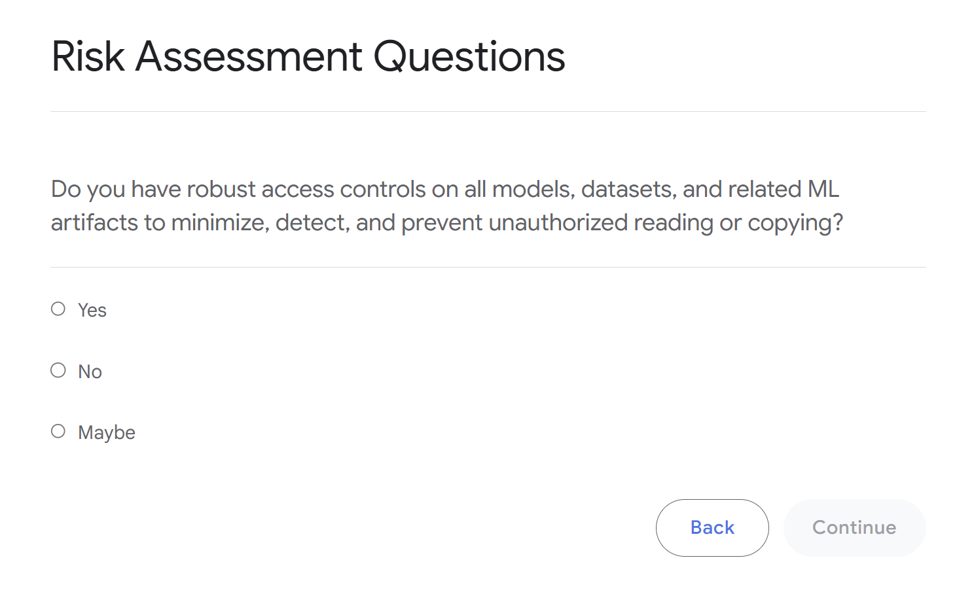Click the word "datasets" in the question
Screen dimensions: 957x594
(x=629, y=189)
